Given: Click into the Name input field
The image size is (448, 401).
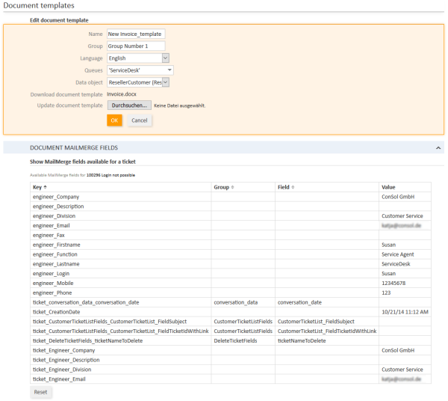Looking at the screenshot, I should pos(135,34).
